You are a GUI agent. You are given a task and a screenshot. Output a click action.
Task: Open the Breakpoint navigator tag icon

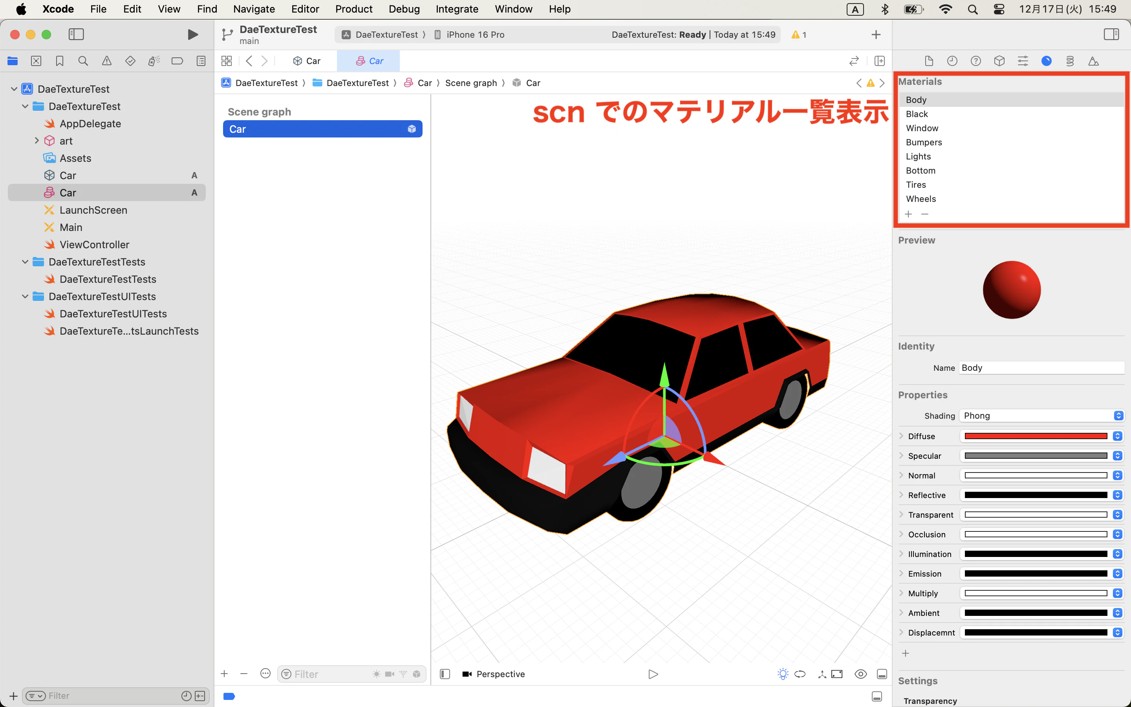pos(178,61)
